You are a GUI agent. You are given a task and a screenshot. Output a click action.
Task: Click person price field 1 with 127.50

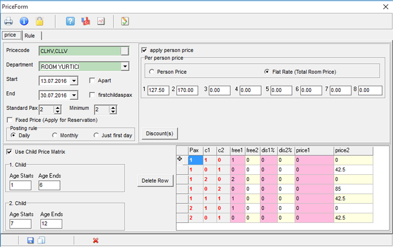click(158, 90)
